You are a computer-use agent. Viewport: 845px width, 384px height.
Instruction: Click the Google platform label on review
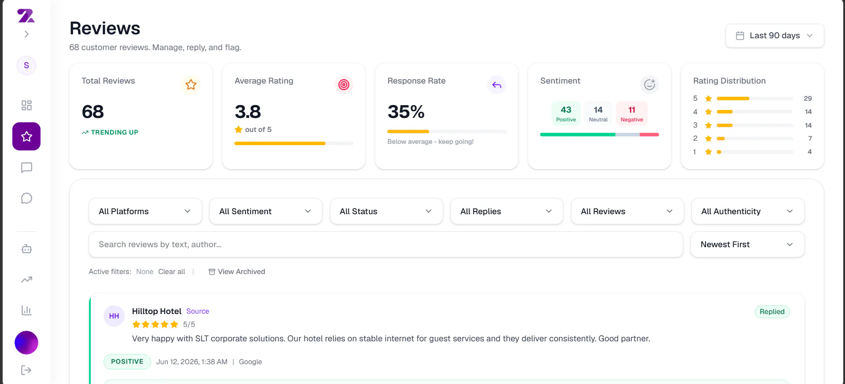(250, 362)
